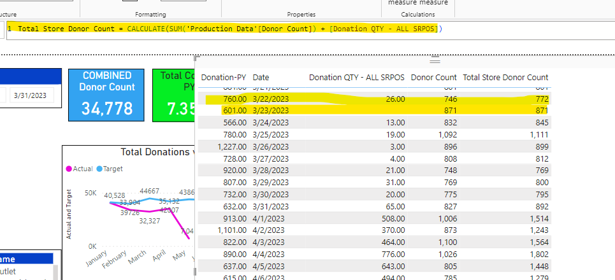Click the Actual and Target axis title
Screen dimensions: 615x280
click(69, 214)
